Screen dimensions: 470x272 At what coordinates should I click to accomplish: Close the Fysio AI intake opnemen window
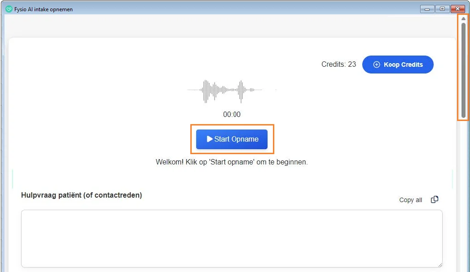pyautogui.click(x=457, y=9)
